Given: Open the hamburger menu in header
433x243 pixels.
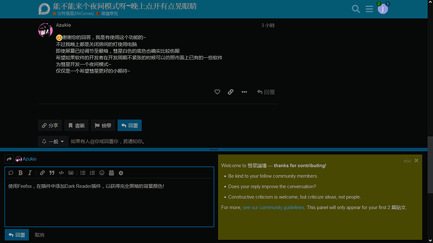Looking at the screenshot, I should click(369, 9).
